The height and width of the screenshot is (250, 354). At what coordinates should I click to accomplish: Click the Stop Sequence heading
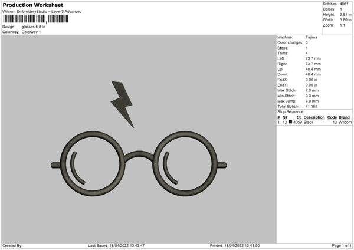291,111
